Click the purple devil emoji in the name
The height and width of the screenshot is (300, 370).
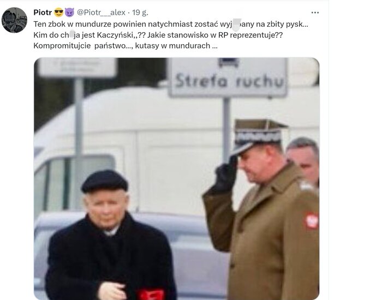pyautogui.click(x=69, y=13)
